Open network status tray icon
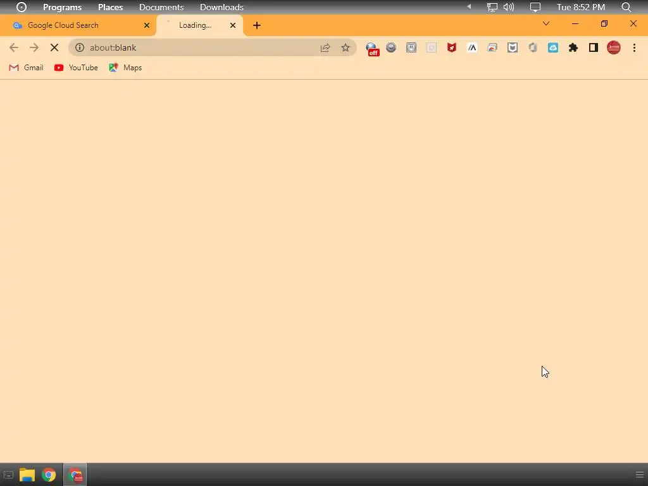 (x=492, y=7)
